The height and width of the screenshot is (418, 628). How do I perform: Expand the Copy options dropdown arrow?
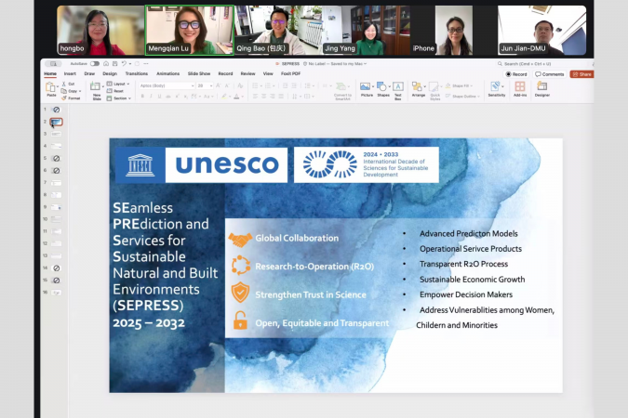pos(80,91)
